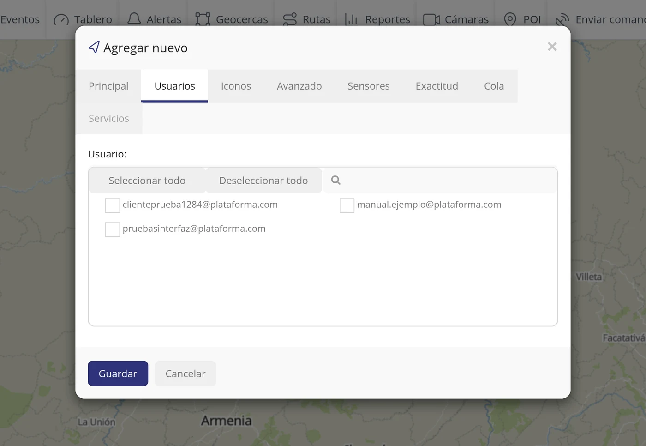Click the Rutas route icon
The height and width of the screenshot is (446, 646).
coord(290,19)
